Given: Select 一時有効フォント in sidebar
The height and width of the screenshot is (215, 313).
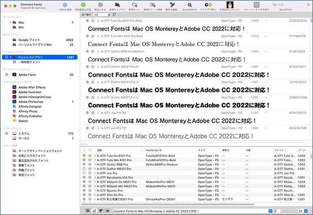Looking at the screenshot, I should pos(29,62).
